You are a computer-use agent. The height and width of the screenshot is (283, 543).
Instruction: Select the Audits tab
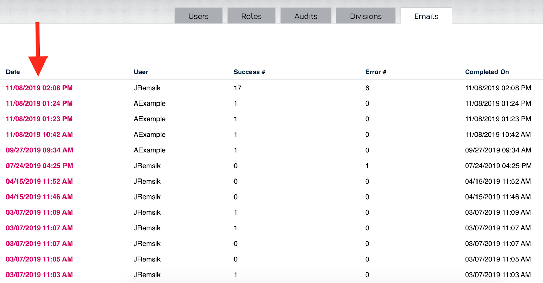pyautogui.click(x=306, y=16)
